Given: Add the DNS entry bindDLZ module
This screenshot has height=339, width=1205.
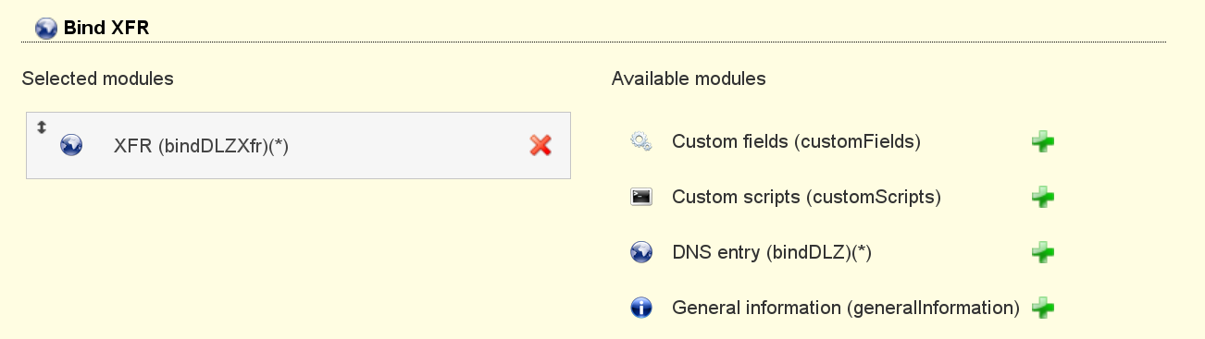Looking at the screenshot, I should click(x=1043, y=252).
